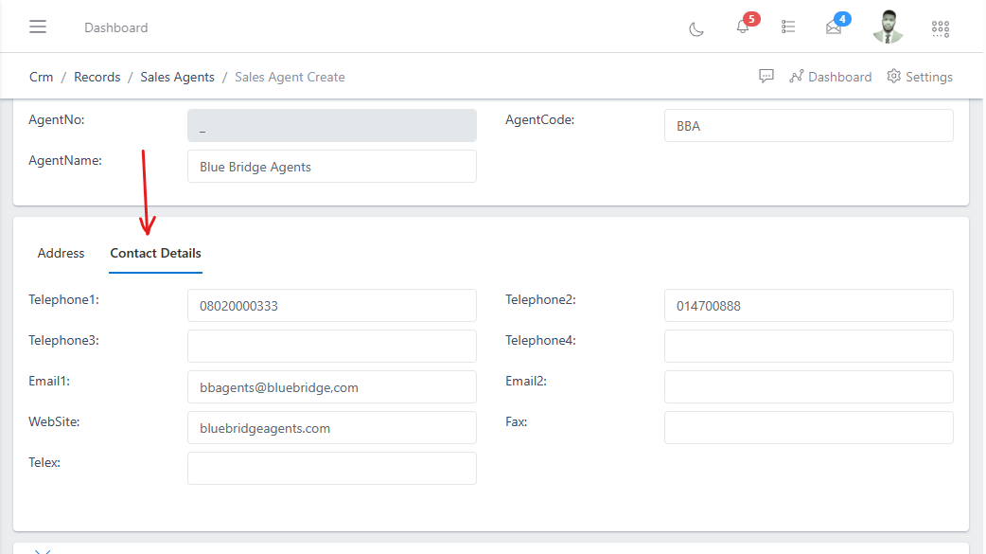Open the messages envelope with 4 unread
The width and height of the screenshot is (986, 554).
(x=834, y=28)
